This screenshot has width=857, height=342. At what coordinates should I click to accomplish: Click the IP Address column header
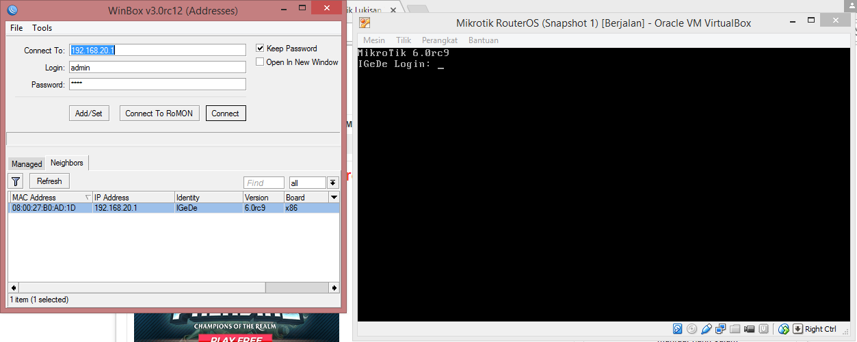pyautogui.click(x=133, y=197)
